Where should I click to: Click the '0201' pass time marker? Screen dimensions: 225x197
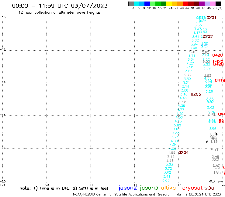pos(211,18)
